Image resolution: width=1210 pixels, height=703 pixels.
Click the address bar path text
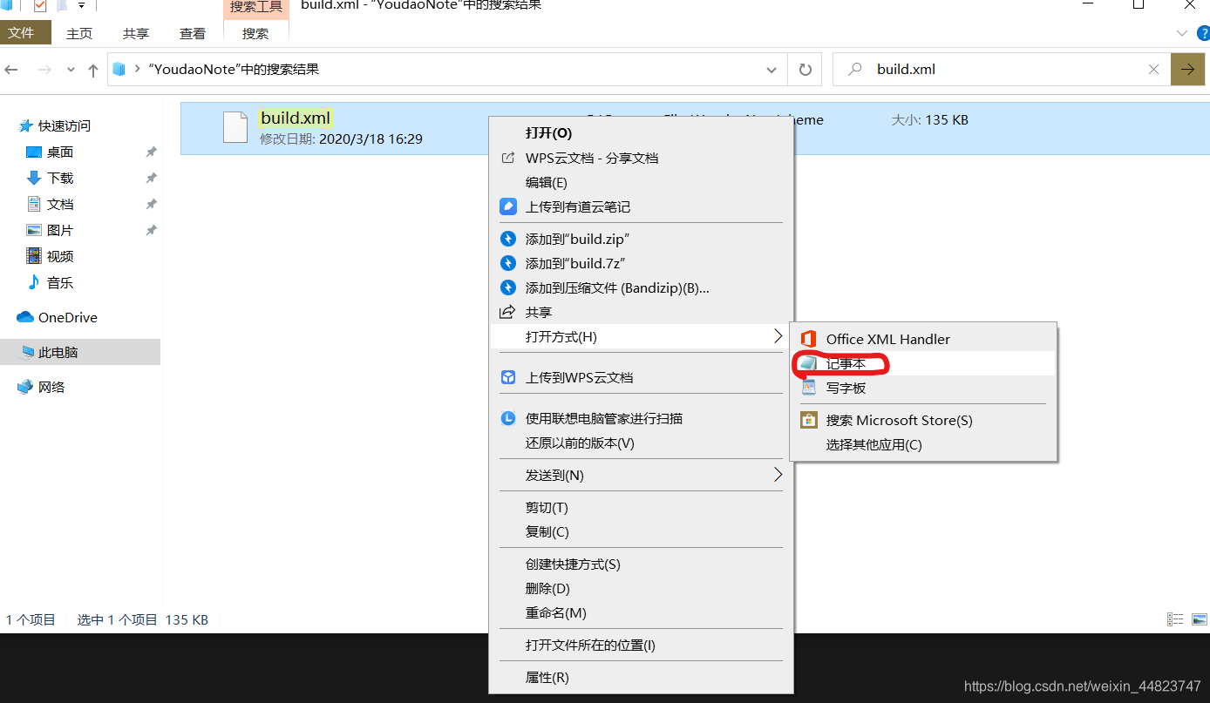tap(234, 70)
